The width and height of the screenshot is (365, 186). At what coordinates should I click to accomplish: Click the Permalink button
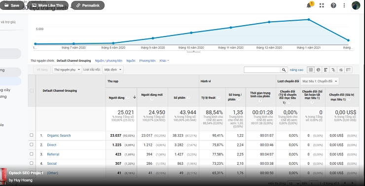88,5
